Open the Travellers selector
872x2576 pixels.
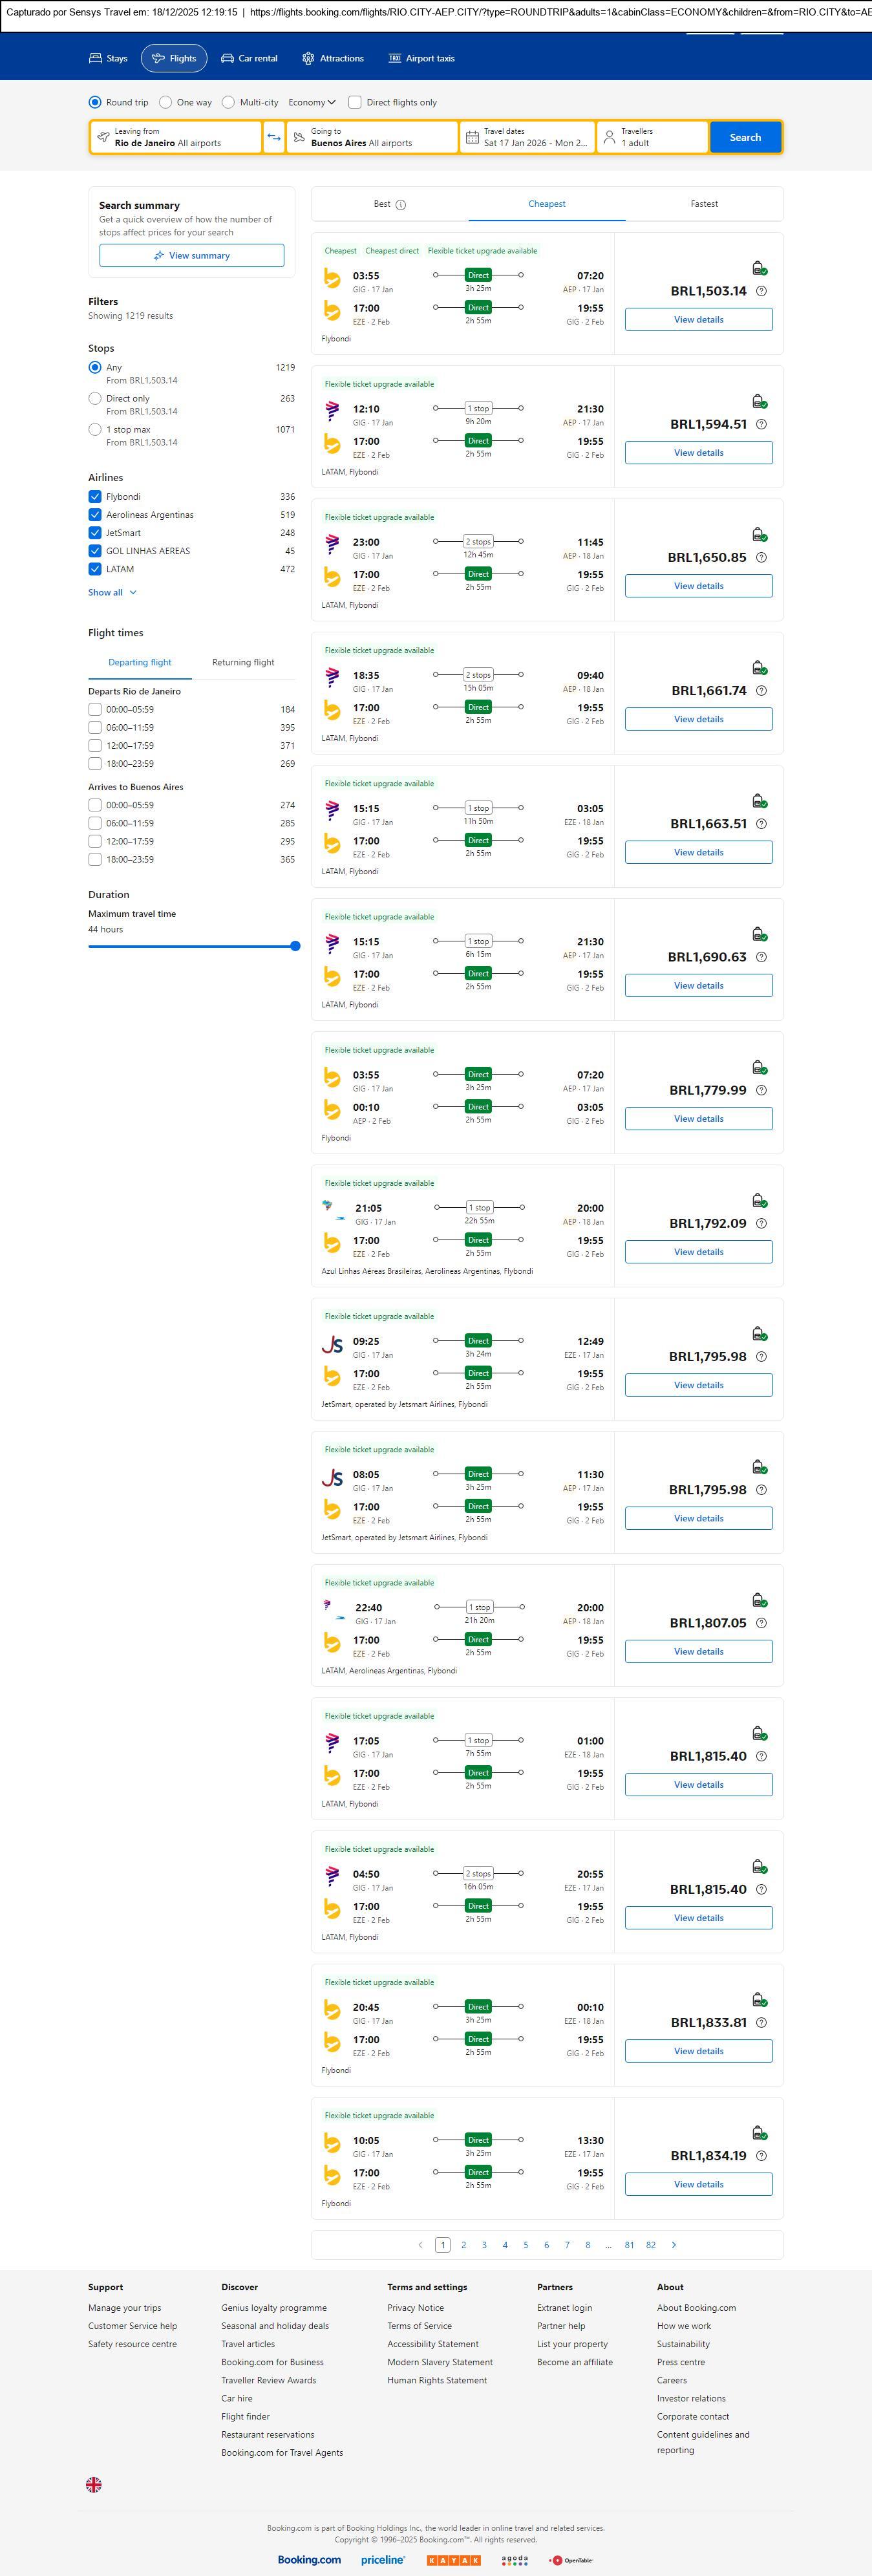[x=652, y=137]
